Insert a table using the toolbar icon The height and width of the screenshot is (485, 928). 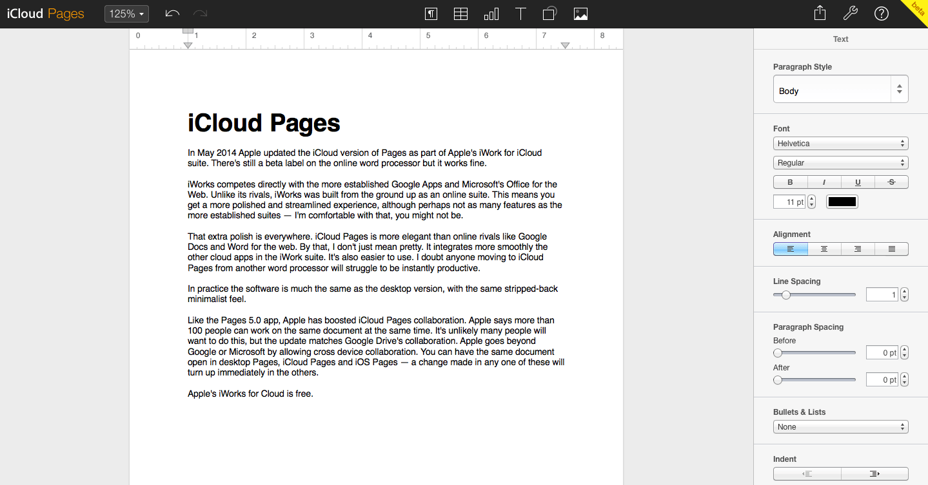point(460,14)
